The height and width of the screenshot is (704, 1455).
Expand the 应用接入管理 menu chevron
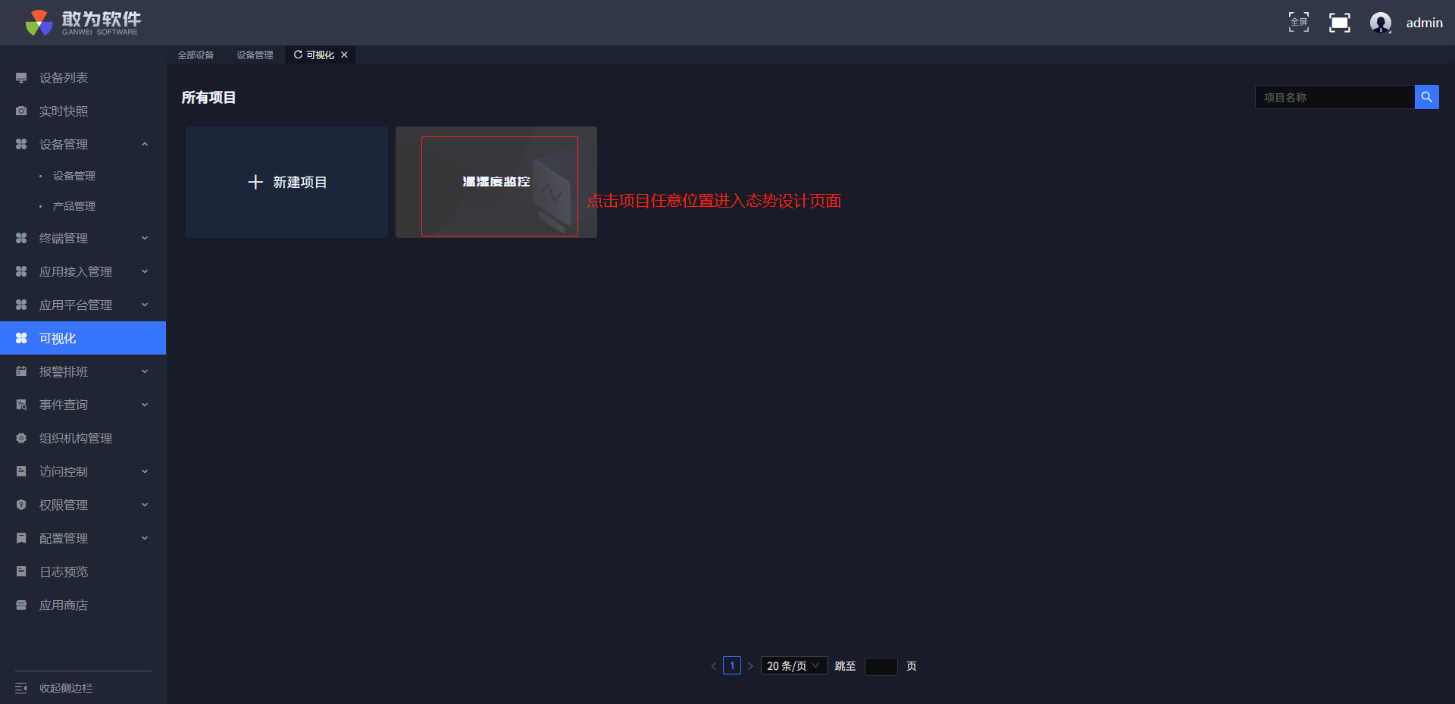coord(145,272)
